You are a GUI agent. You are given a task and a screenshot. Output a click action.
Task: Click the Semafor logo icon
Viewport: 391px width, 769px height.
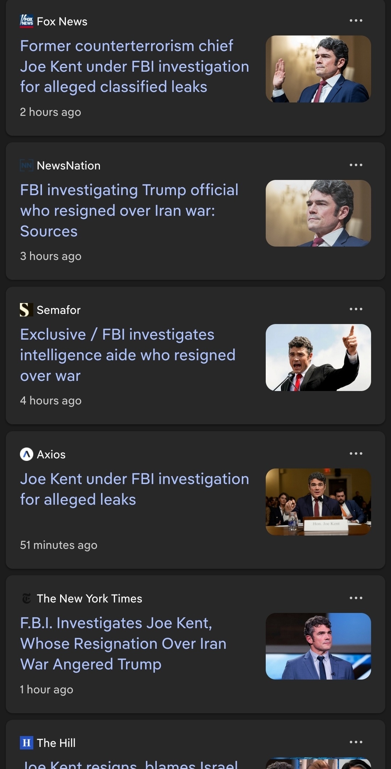26,310
